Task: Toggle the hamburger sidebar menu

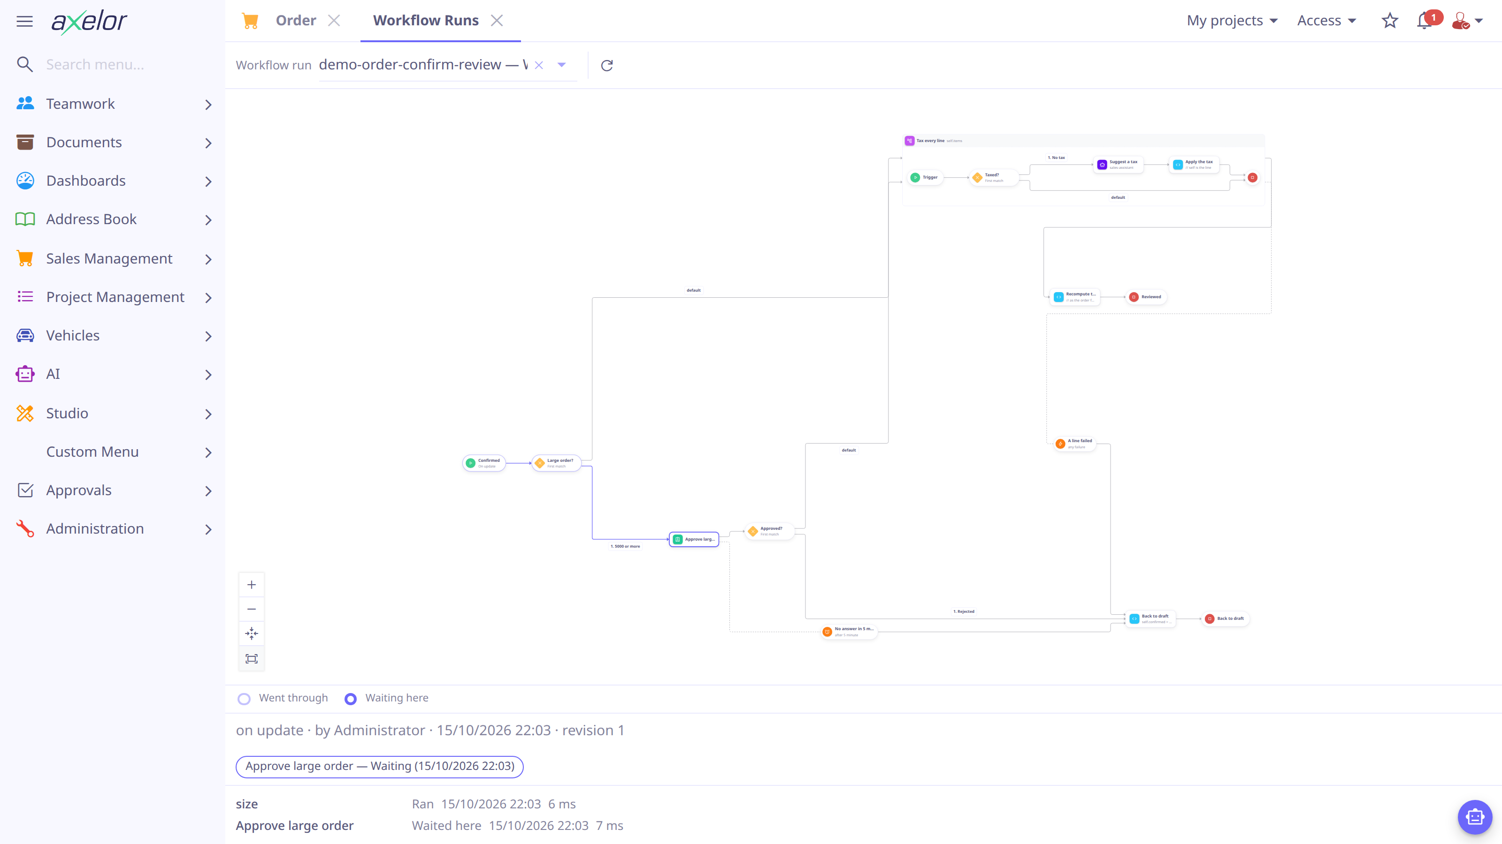Action: (x=24, y=22)
